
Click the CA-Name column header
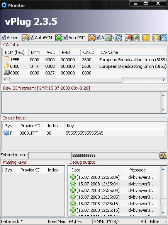(x=132, y=52)
